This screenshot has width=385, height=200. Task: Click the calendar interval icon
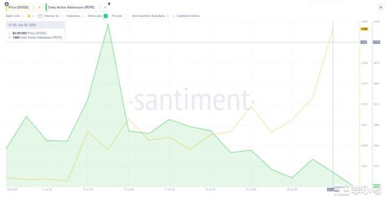pos(40,16)
